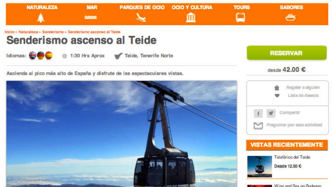Open the Senderismo breadcrumb link
The image size is (332, 187).
tap(53, 32)
